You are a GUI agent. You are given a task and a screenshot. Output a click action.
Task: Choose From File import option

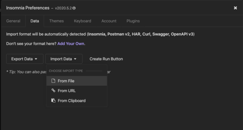[x=77, y=81]
